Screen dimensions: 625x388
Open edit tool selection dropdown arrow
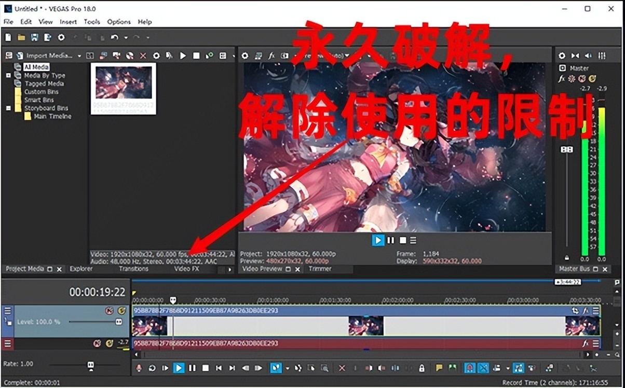287,368
